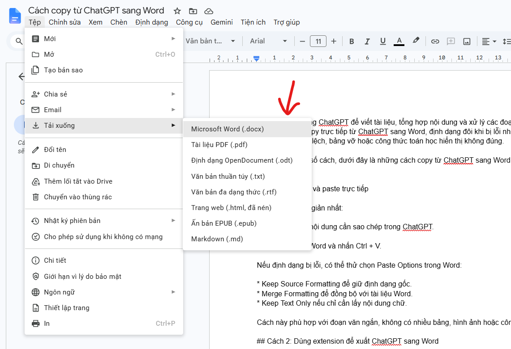Click the blue indent marker on the ruler

coord(257,59)
